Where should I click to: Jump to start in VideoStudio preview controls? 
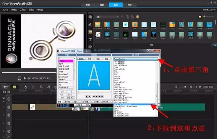[x=29, y=78]
